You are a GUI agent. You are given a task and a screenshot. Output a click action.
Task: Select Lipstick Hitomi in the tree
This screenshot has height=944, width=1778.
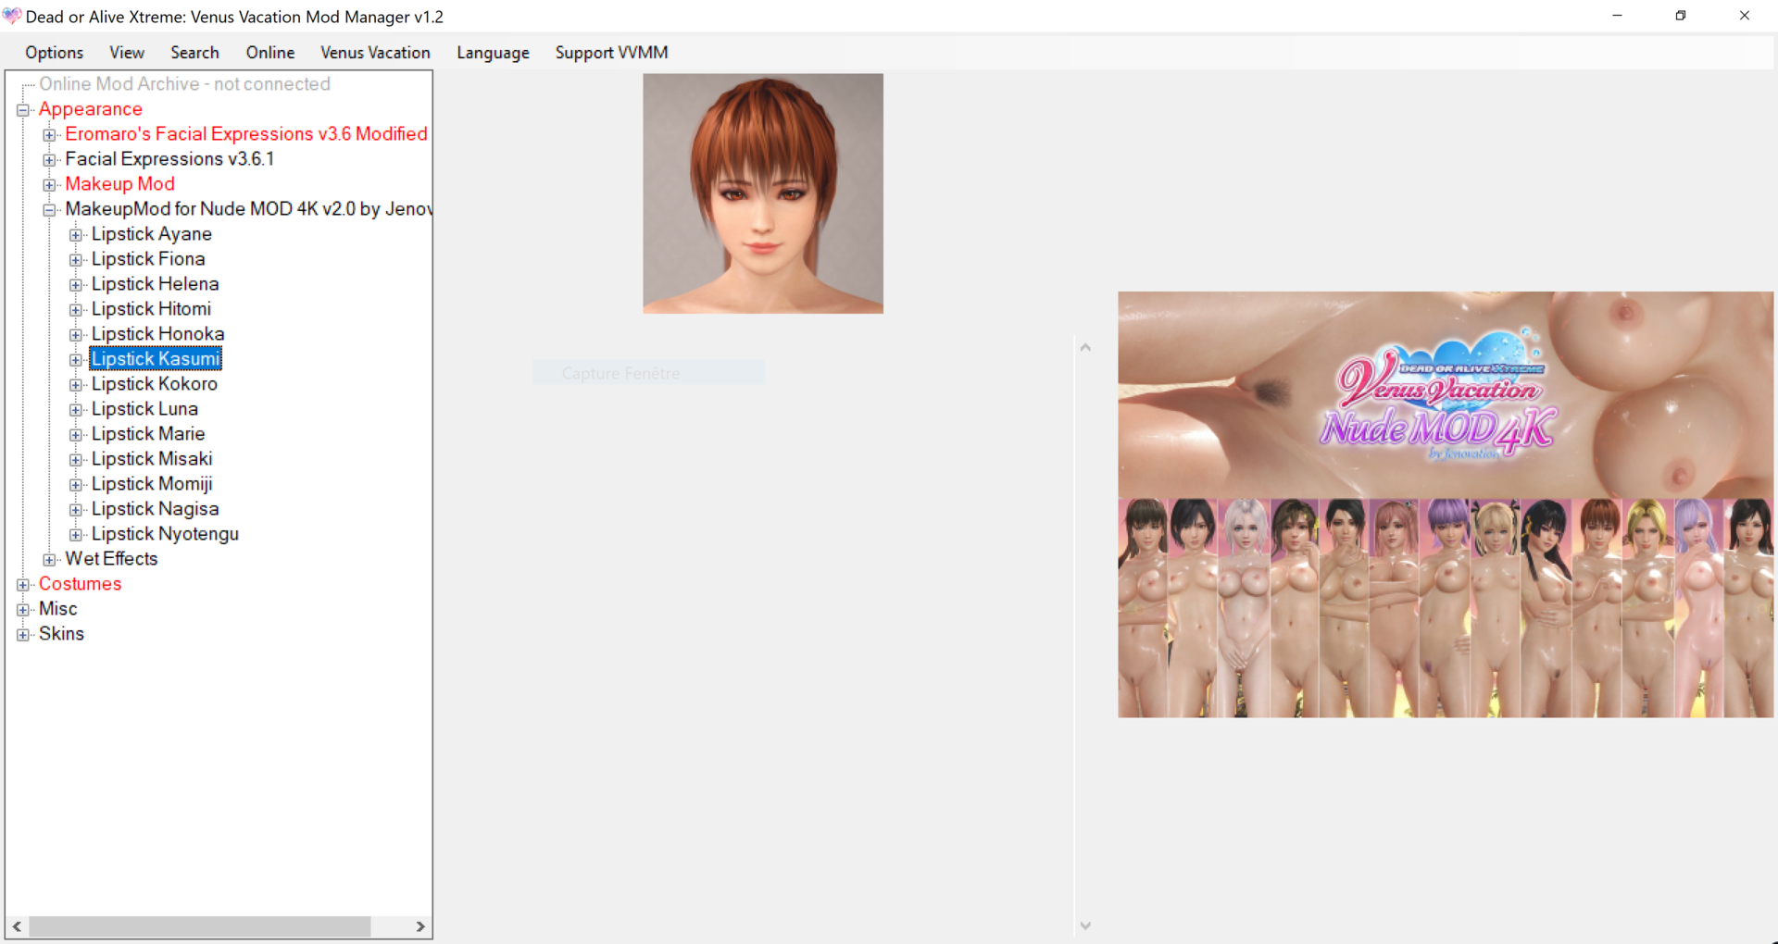[151, 309]
